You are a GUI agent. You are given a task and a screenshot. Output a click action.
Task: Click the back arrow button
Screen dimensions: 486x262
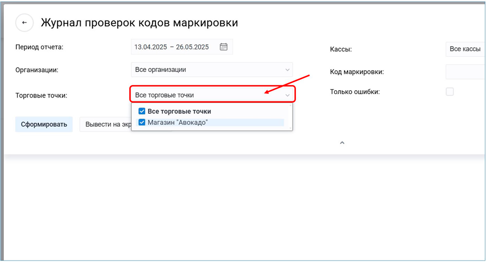point(24,23)
